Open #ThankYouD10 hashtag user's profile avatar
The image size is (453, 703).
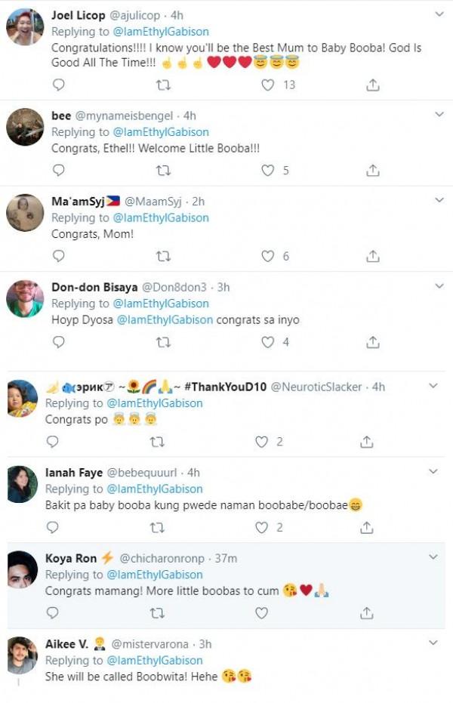[x=21, y=399]
